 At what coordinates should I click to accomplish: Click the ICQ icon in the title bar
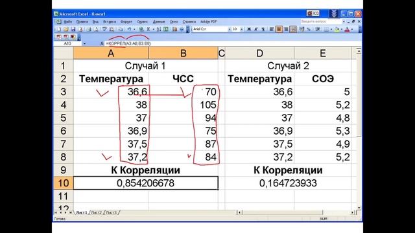pyautogui.click(x=313, y=13)
